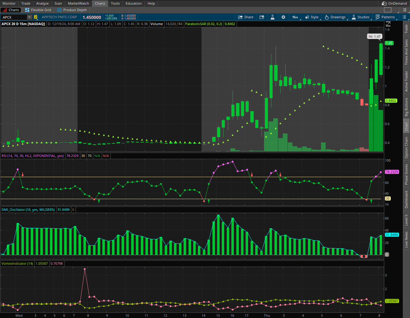Open the Active Trader side tab
This screenshot has height=318, width=410.
[406, 81]
